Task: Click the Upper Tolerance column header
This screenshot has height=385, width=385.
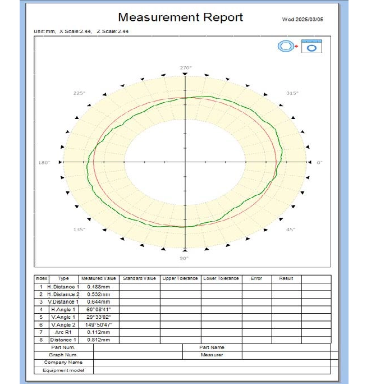Action: click(180, 278)
